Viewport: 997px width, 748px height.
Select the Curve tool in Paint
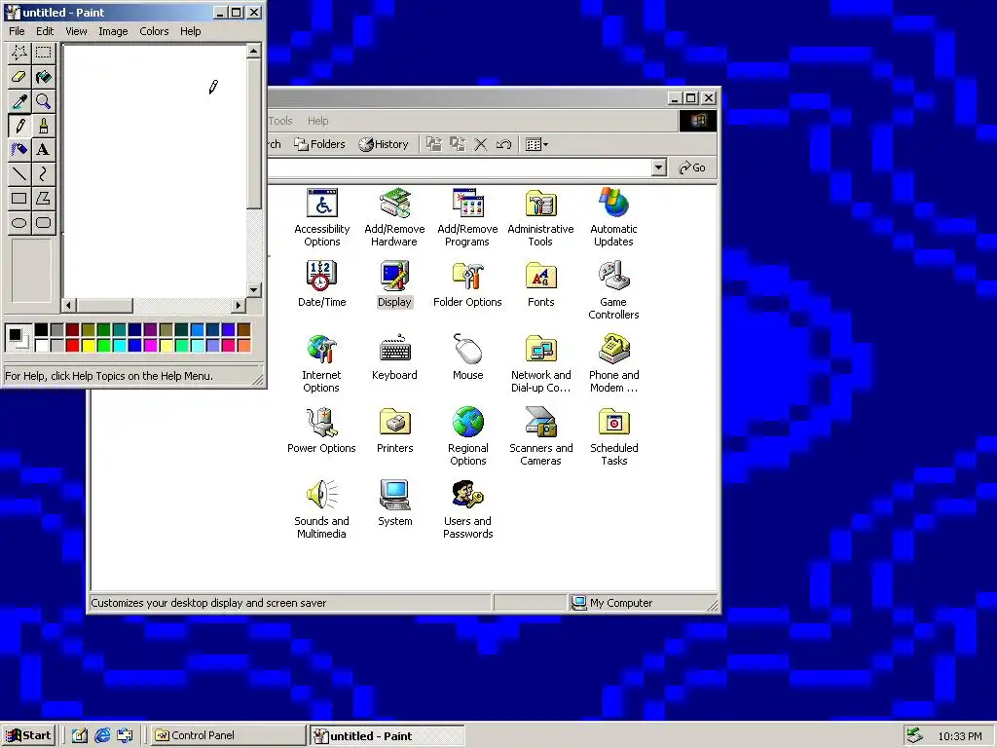coord(43,173)
